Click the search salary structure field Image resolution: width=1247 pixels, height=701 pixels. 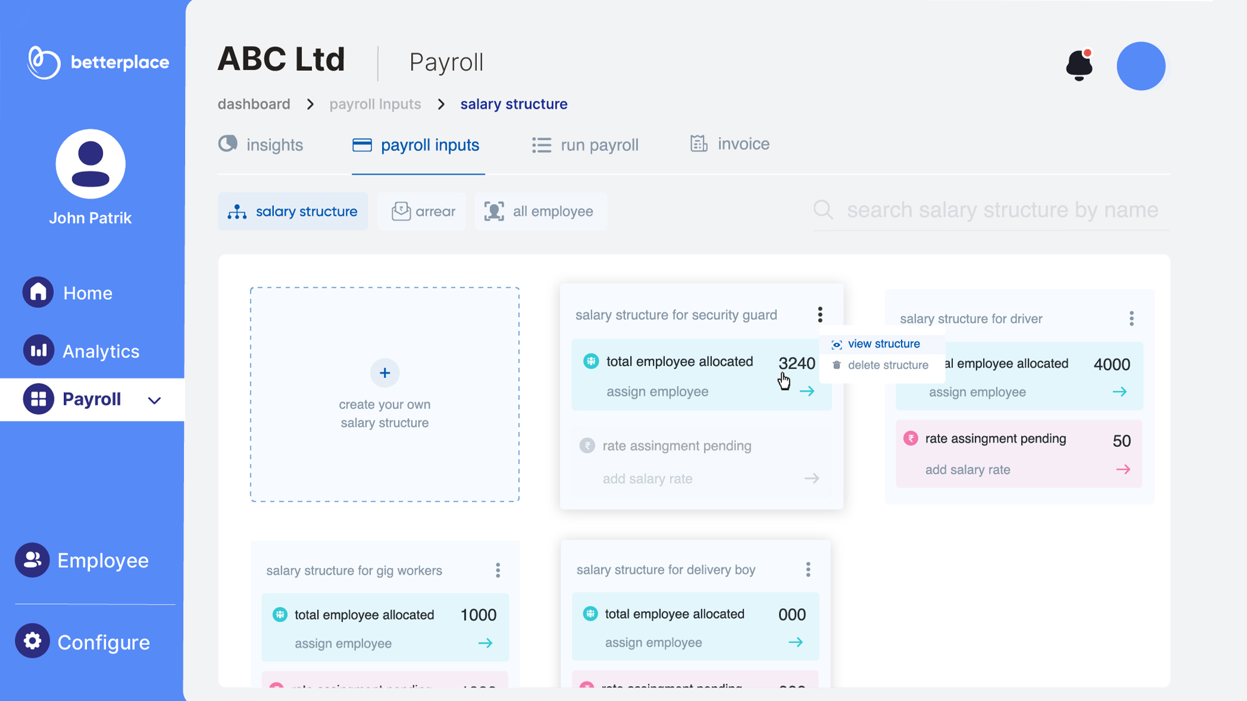1002,210
